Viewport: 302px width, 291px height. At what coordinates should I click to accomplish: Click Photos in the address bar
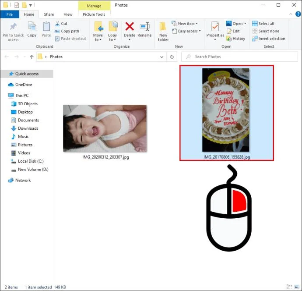(x=56, y=57)
